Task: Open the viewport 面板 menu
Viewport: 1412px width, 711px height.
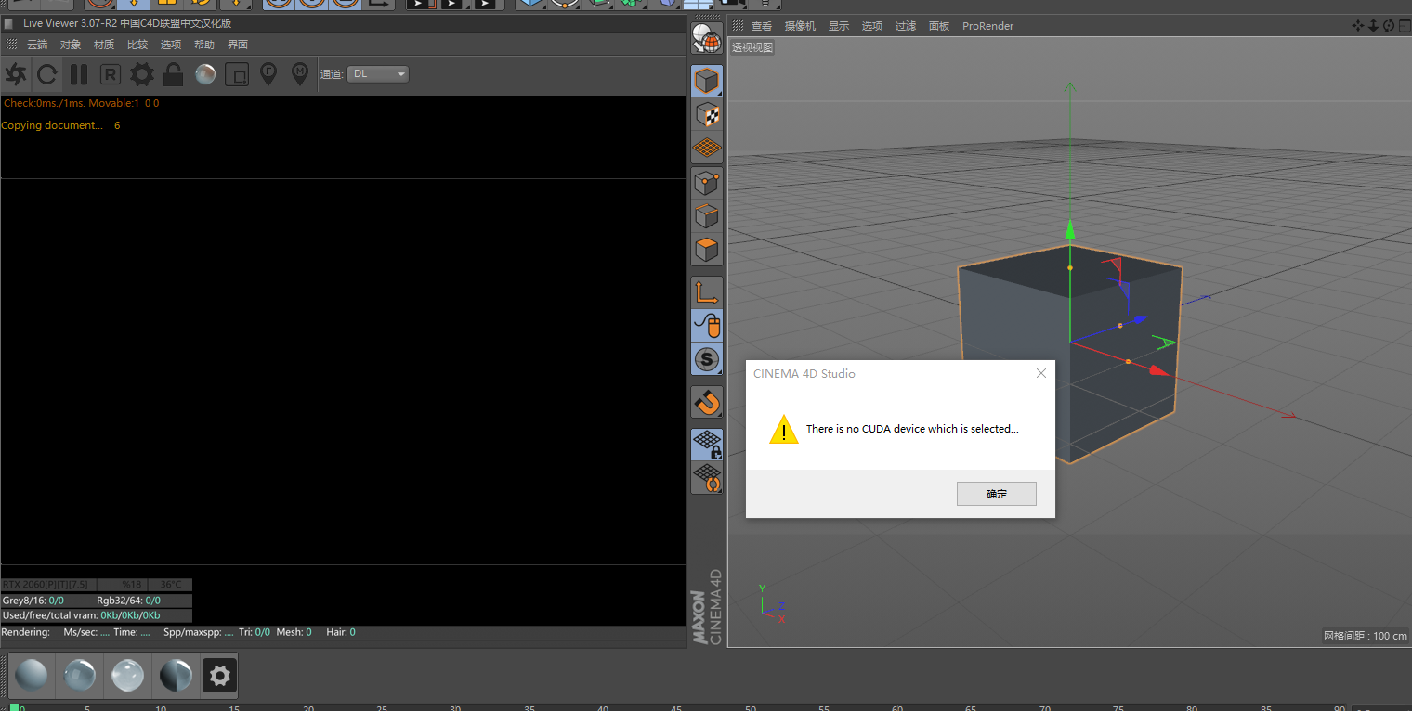Action: coord(939,26)
